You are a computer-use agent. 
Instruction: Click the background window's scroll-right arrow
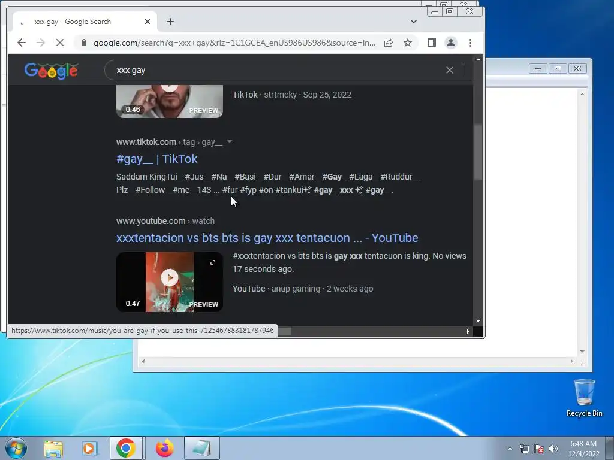(571, 361)
